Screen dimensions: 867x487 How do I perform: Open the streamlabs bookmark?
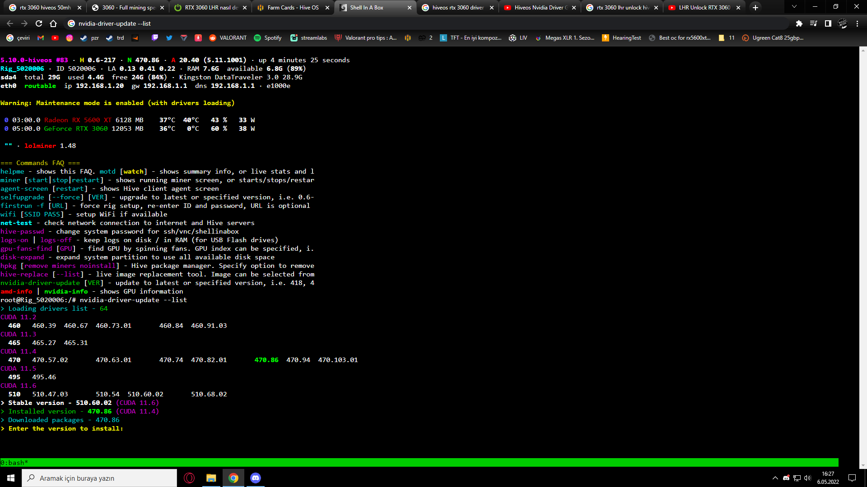point(309,38)
